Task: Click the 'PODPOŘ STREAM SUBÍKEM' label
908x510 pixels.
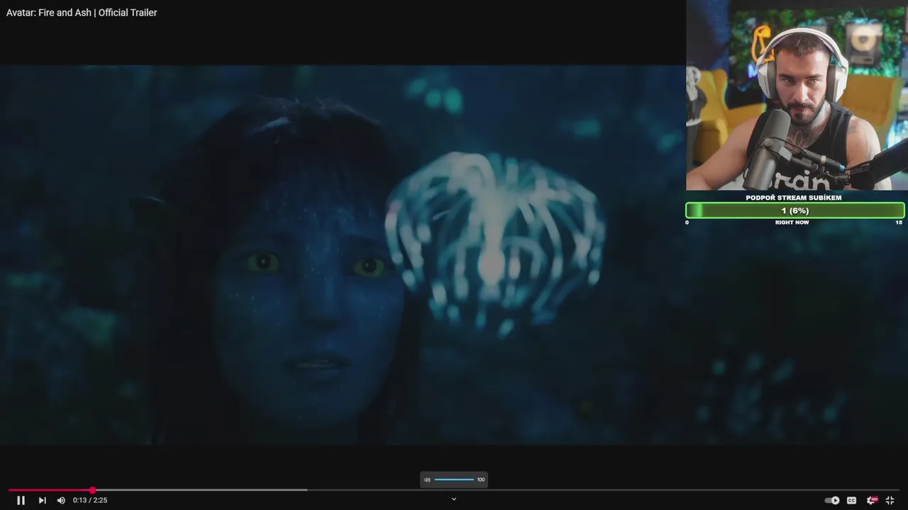Action: (x=794, y=198)
